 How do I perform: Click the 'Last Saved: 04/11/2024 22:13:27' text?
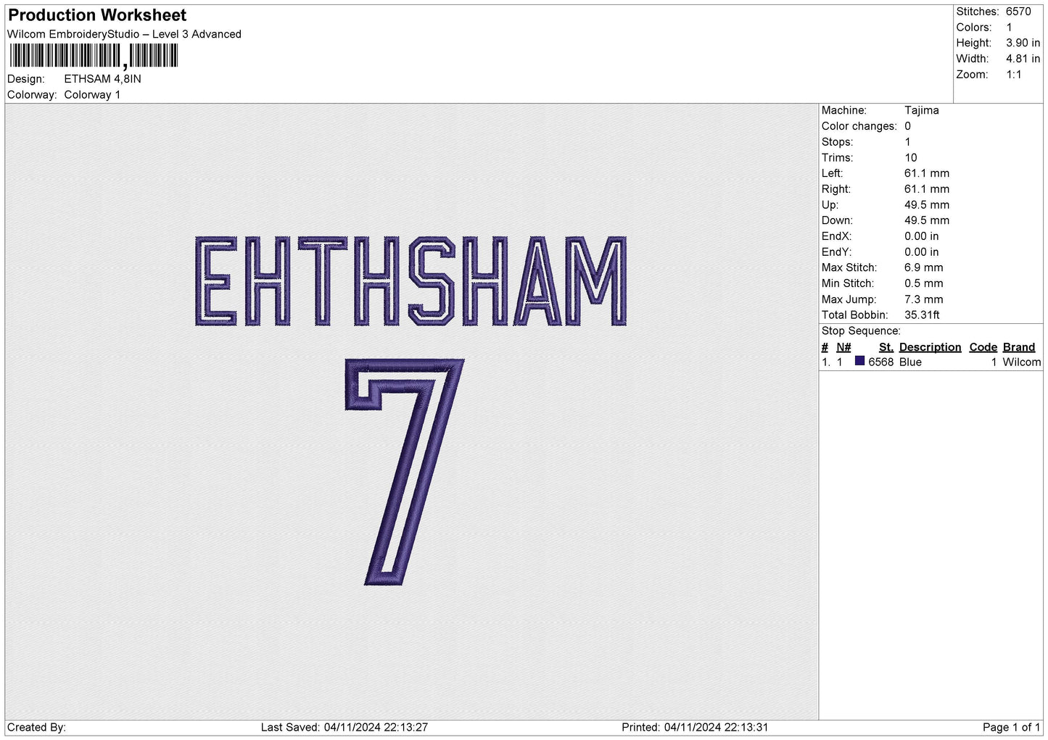pyautogui.click(x=344, y=728)
